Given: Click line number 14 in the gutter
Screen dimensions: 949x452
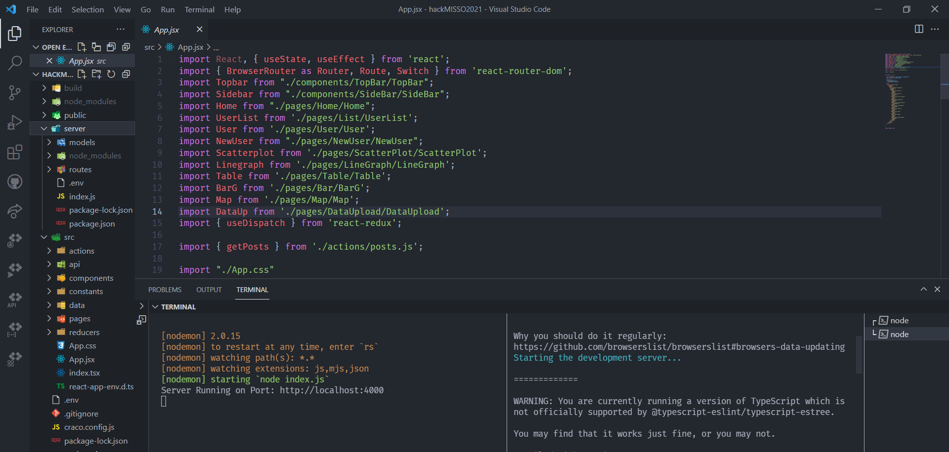Looking at the screenshot, I should [157, 212].
